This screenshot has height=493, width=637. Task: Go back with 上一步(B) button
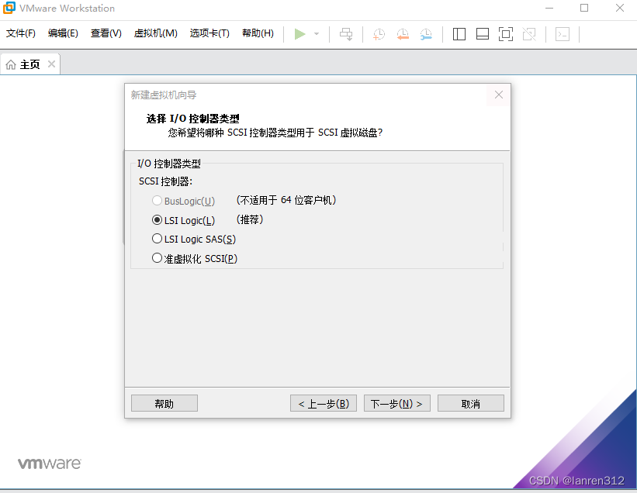324,403
